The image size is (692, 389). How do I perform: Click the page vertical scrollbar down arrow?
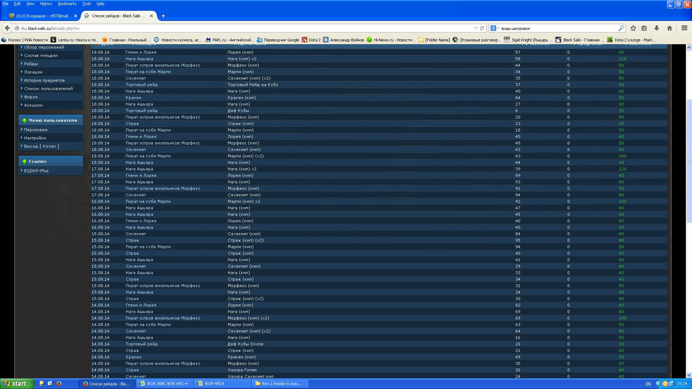pos(689,375)
